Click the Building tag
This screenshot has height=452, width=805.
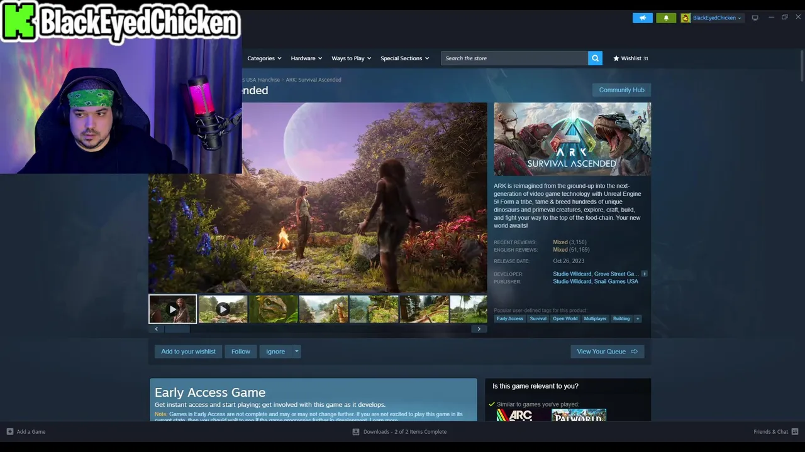[621, 319]
